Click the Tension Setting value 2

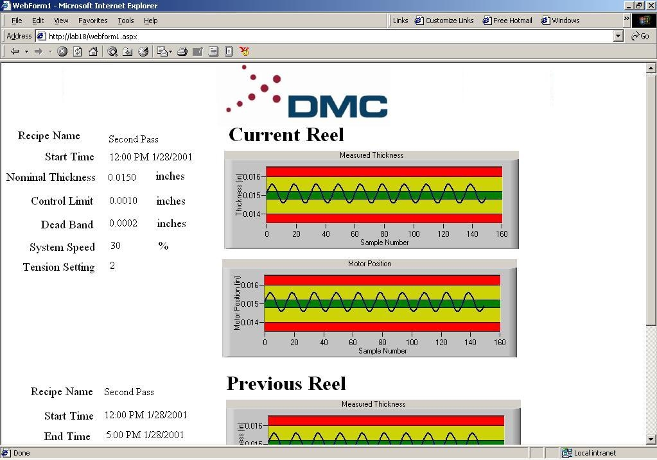pyautogui.click(x=112, y=266)
